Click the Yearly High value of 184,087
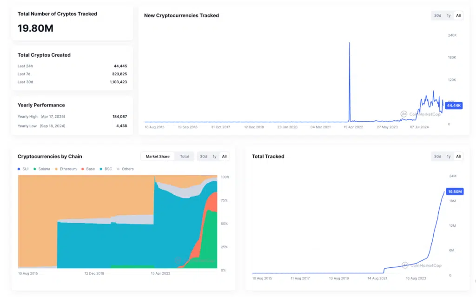476x297 pixels. coord(120,117)
